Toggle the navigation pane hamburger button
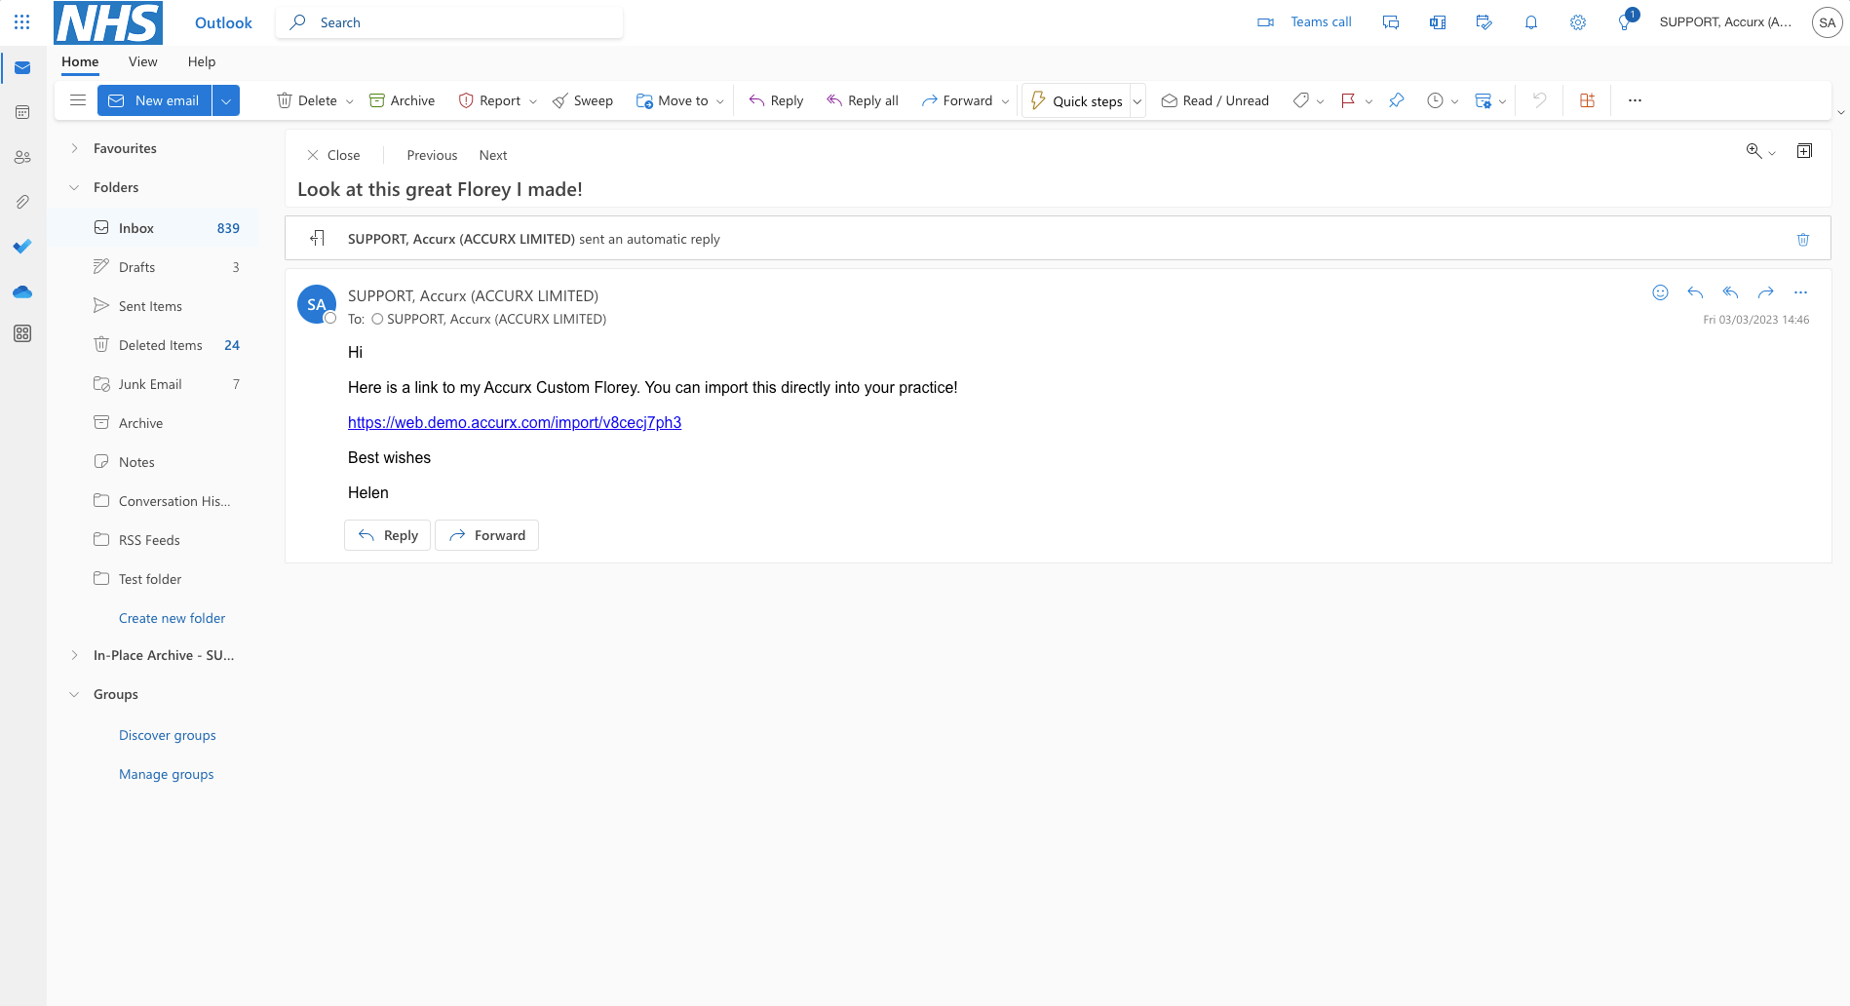The width and height of the screenshot is (1850, 1006). tap(78, 100)
